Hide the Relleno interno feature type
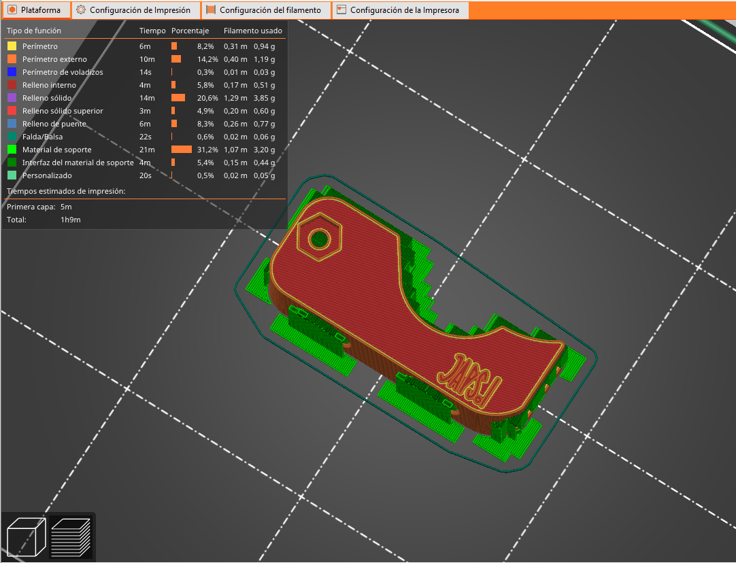 [49, 85]
